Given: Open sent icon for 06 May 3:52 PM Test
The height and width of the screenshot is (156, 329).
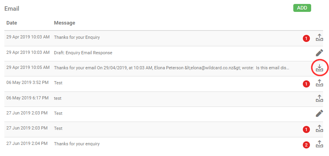Looking at the screenshot, I should pos(319,83).
